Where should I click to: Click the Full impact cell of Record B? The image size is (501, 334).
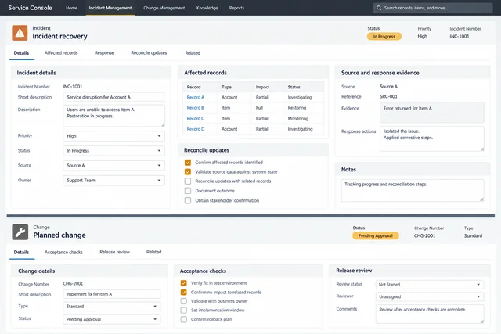click(x=259, y=108)
